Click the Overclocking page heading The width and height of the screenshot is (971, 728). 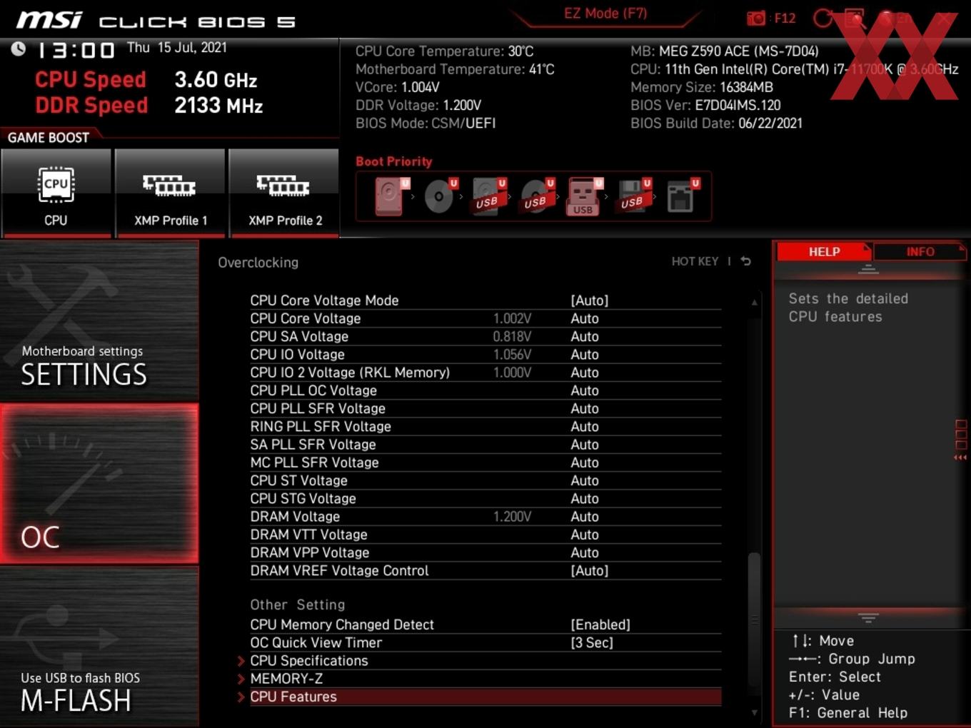pos(258,263)
